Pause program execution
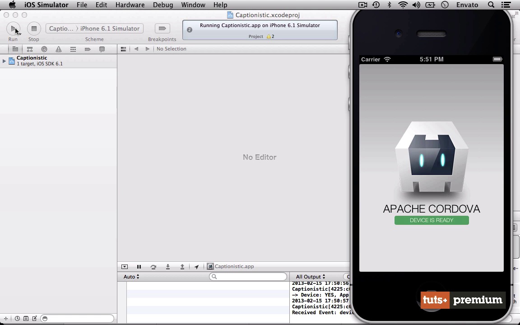The image size is (520, 325). [139, 267]
